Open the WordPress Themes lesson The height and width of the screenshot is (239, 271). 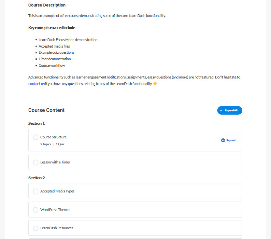[55, 210]
